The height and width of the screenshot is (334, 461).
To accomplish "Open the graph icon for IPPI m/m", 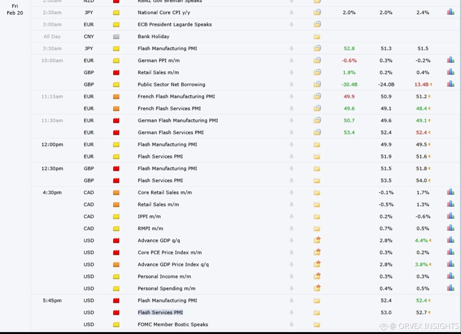I will [451, 216].
